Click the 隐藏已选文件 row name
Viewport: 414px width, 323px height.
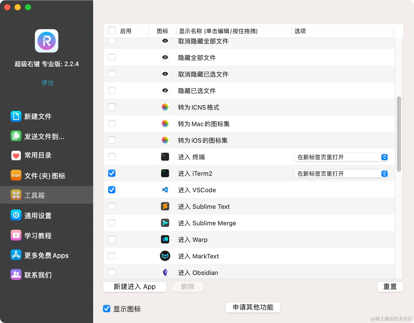click(197, 91)
